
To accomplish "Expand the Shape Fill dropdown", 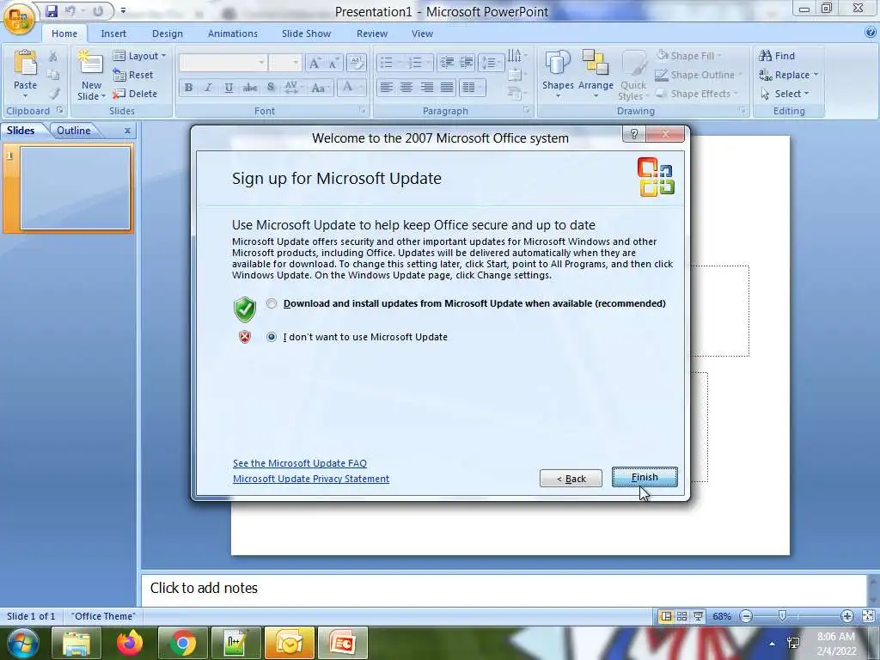I will pyautogui.click(x=719, y=56).
